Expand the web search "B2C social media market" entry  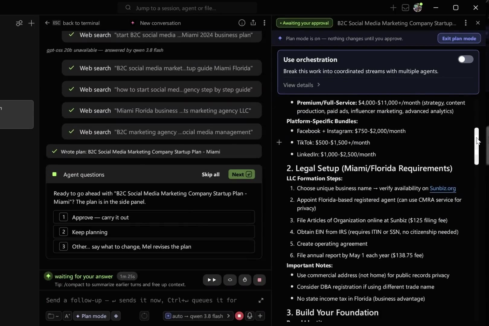tap(162, 68)
